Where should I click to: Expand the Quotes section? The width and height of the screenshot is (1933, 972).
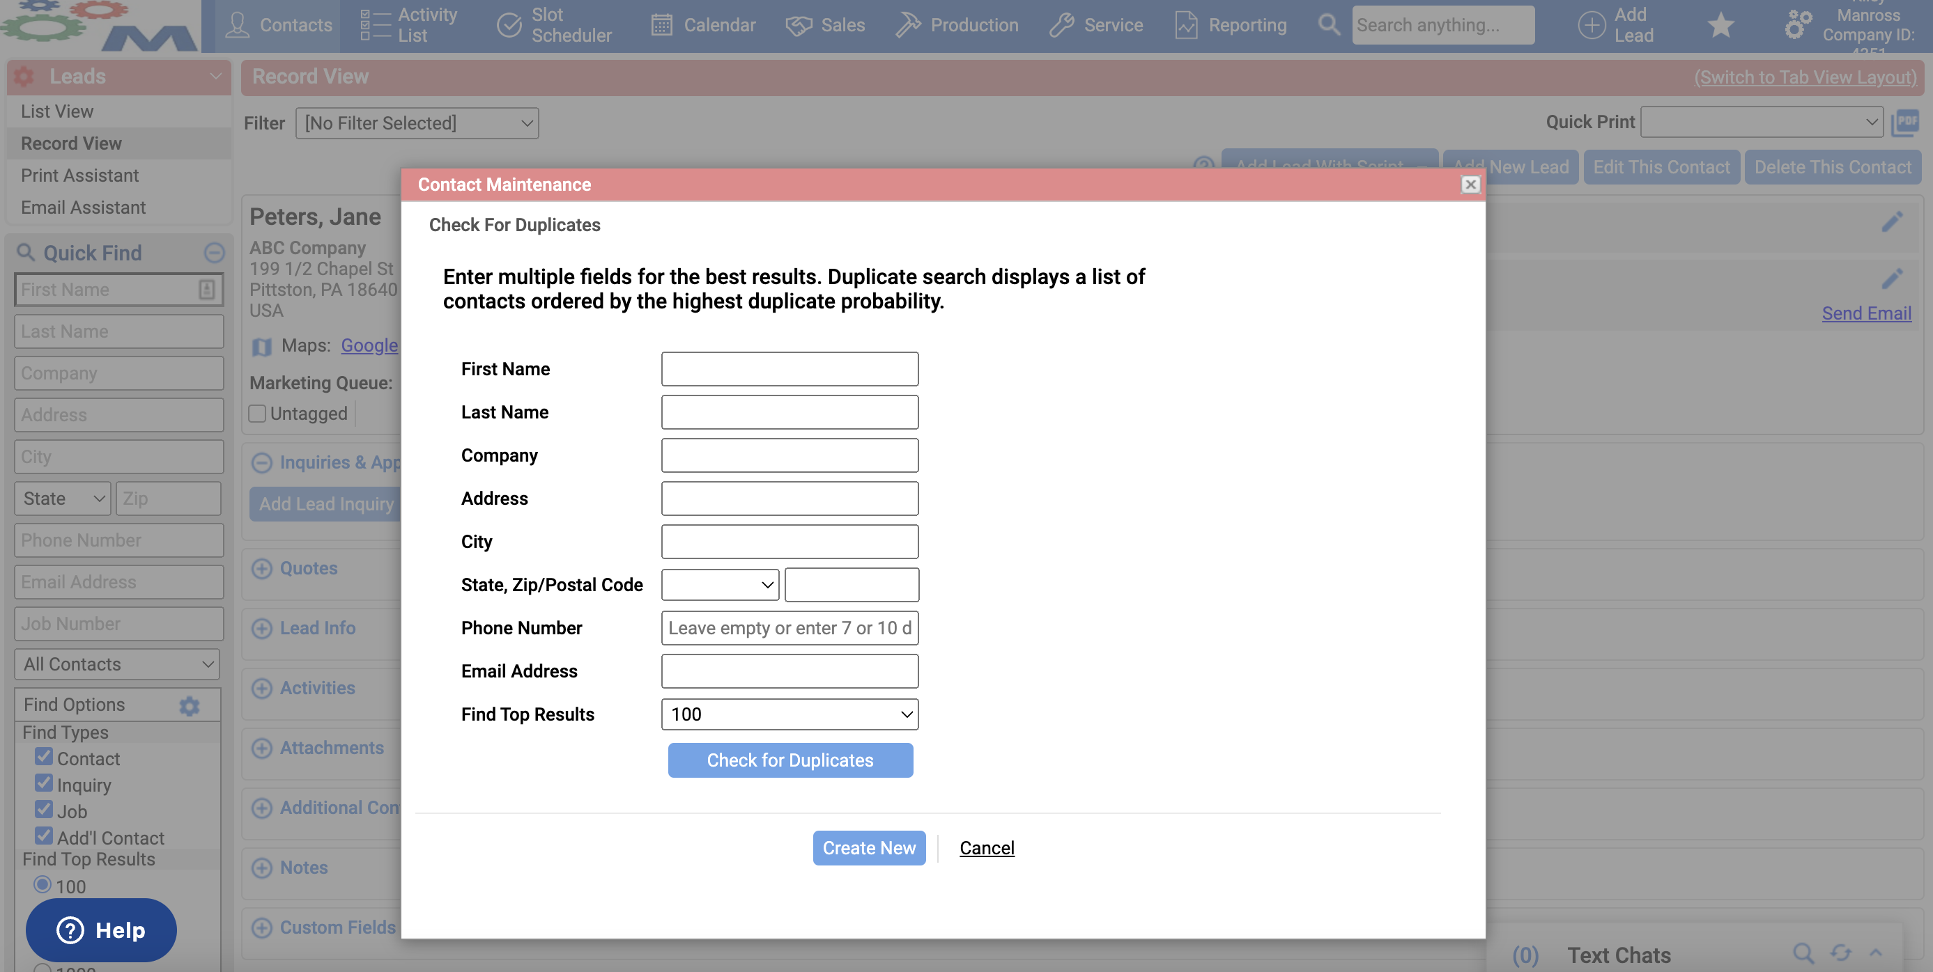tap(261, 568)
